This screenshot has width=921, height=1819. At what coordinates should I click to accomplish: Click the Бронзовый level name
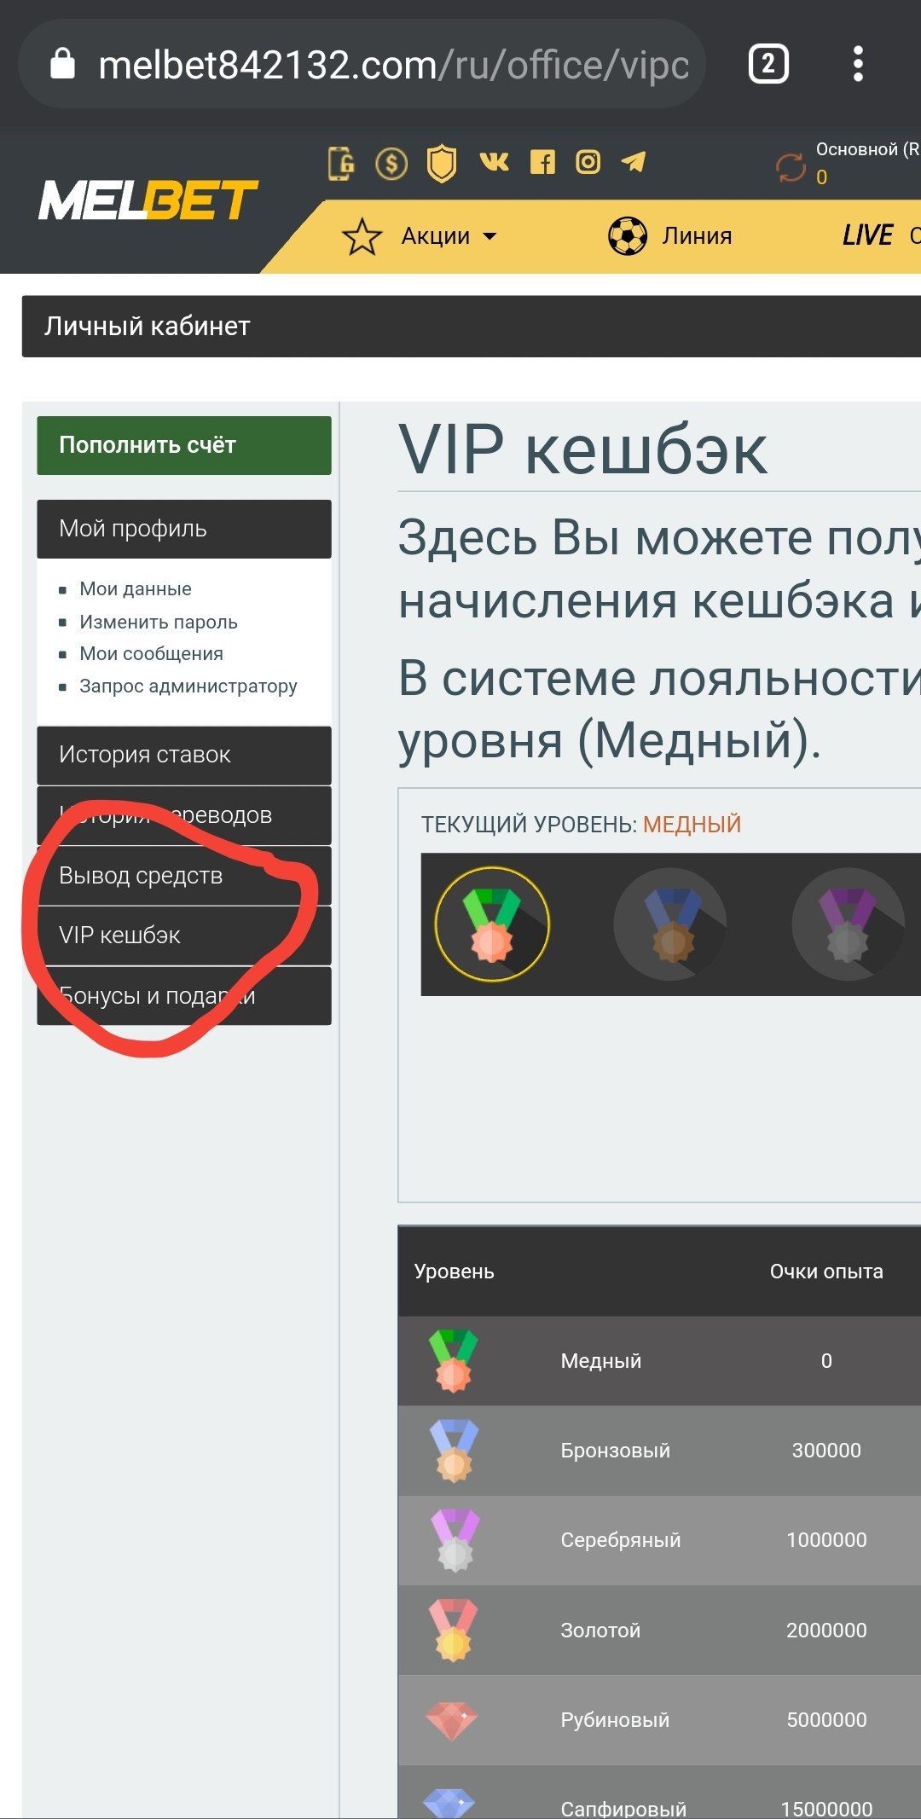pyautogui.click(x=616, y=1451)
